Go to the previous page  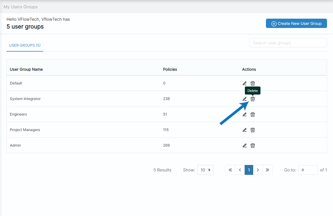point(239,170)
